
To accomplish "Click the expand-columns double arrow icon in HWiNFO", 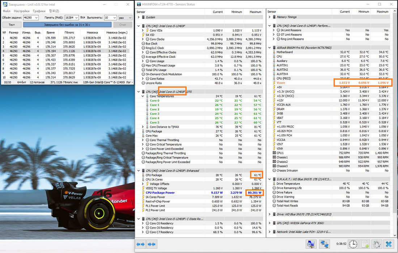I will point(141,244).
